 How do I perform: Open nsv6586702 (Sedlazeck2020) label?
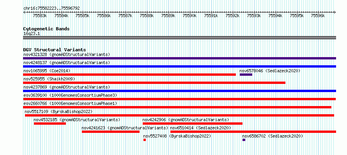point(273,136)
